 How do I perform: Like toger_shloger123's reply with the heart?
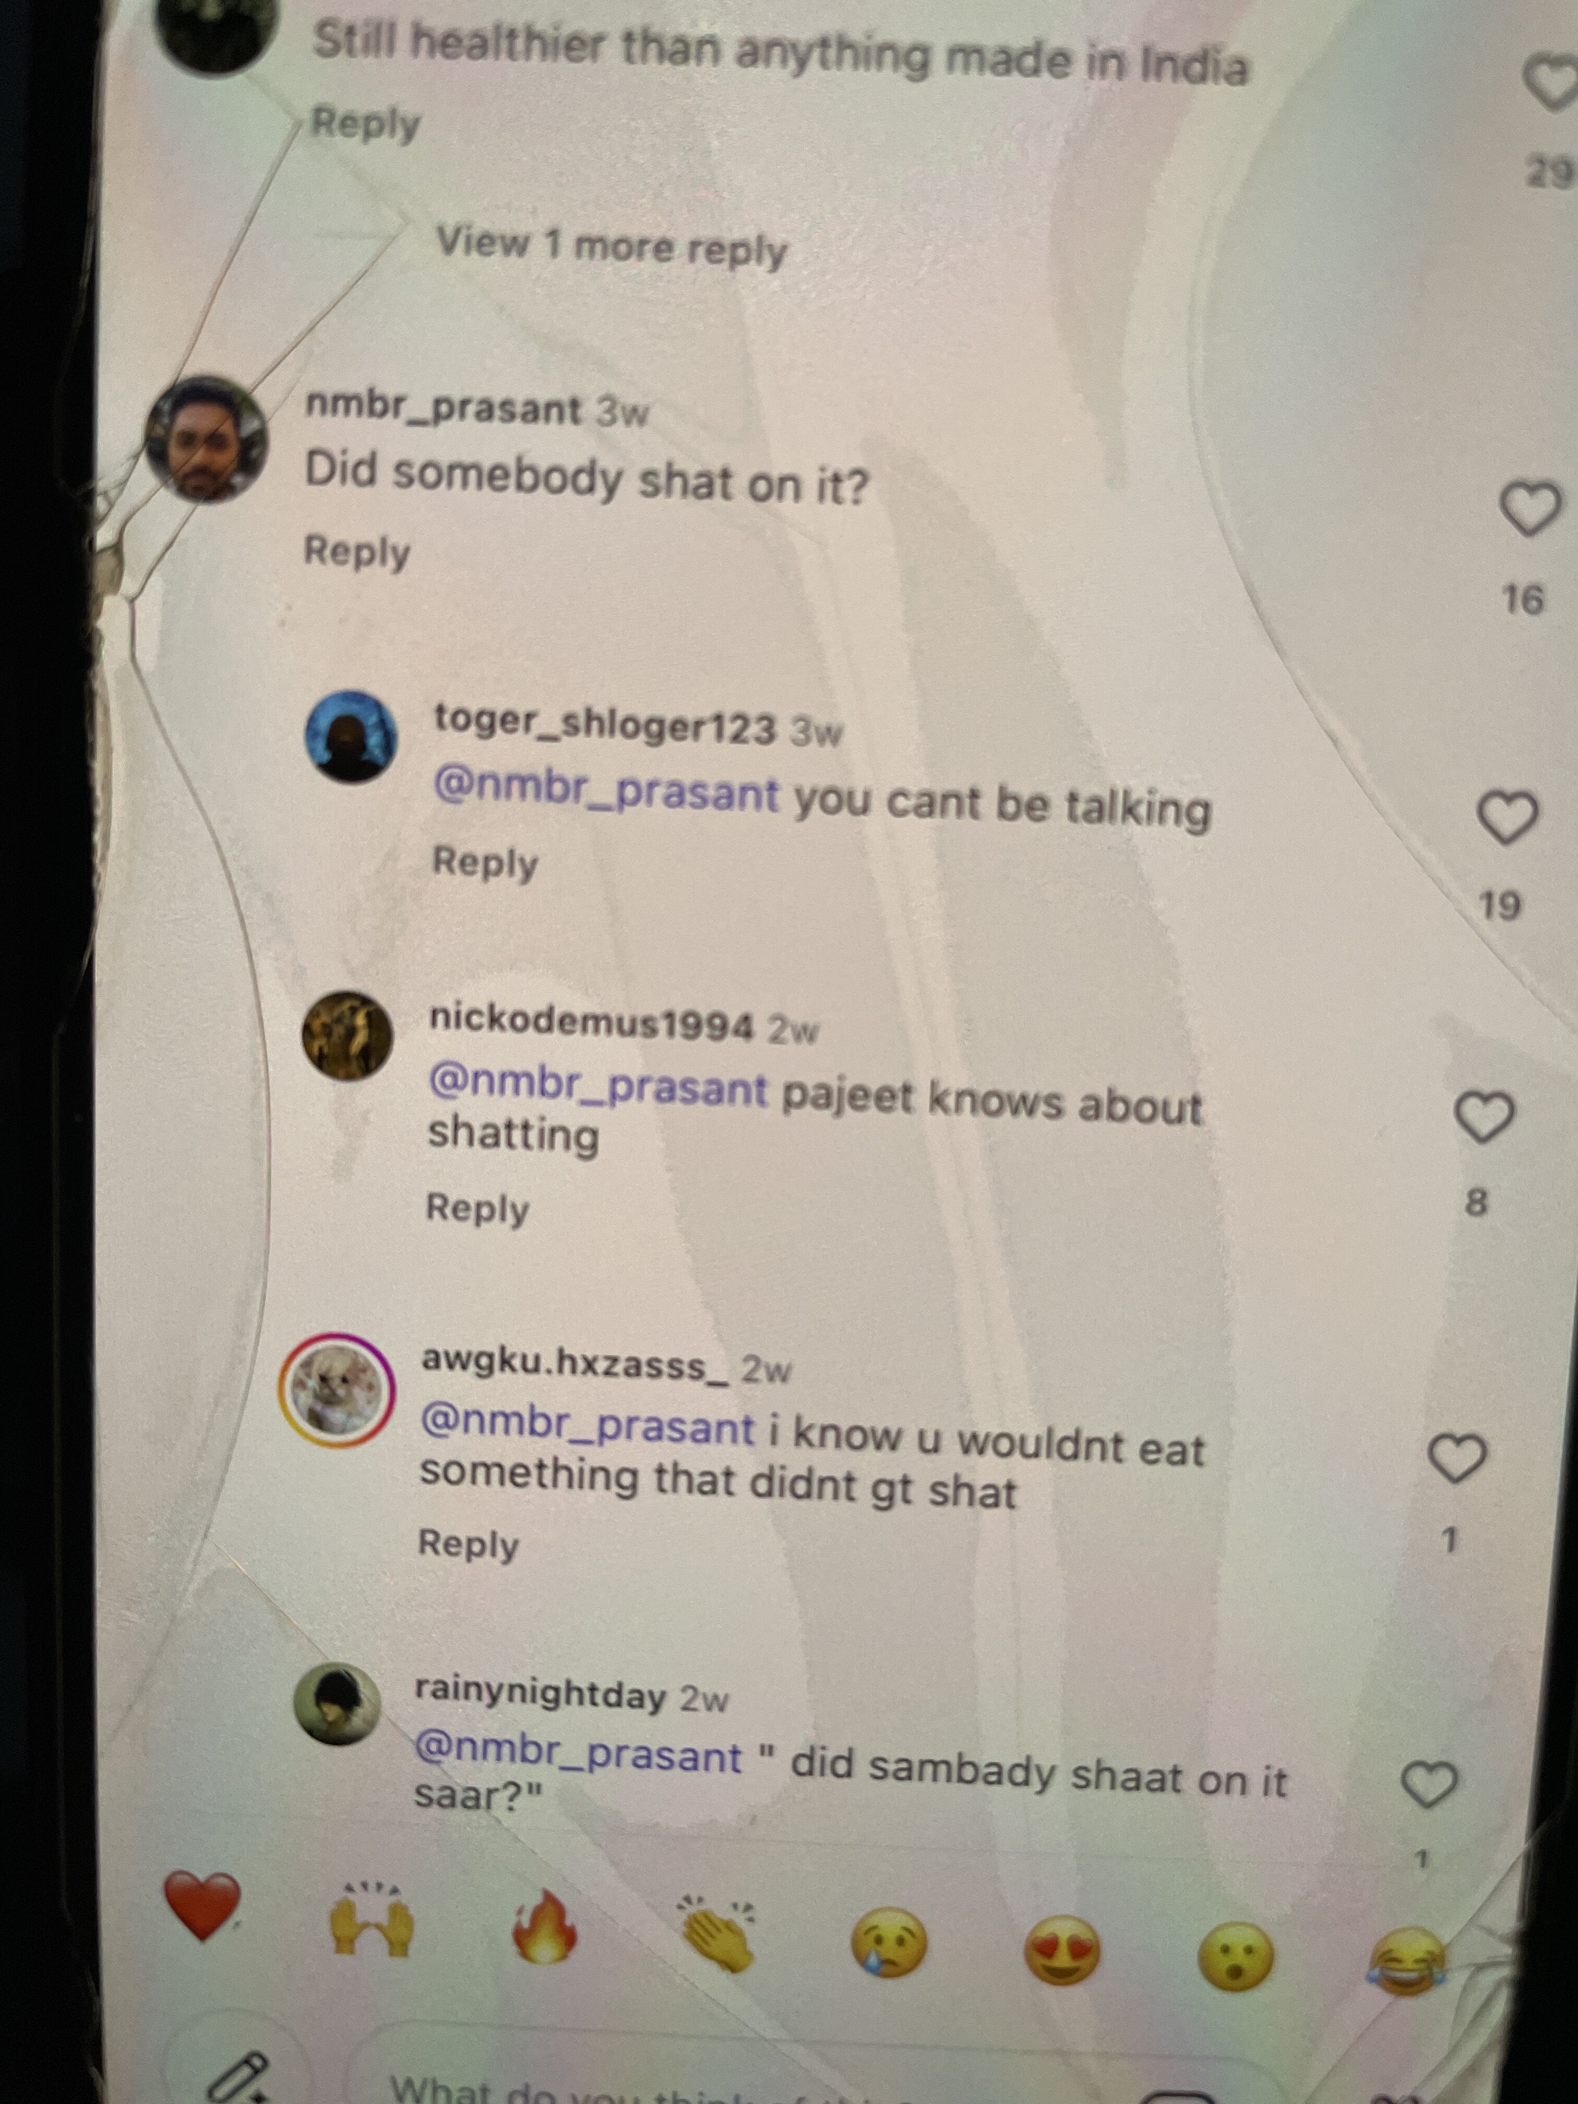[1508, 818]
